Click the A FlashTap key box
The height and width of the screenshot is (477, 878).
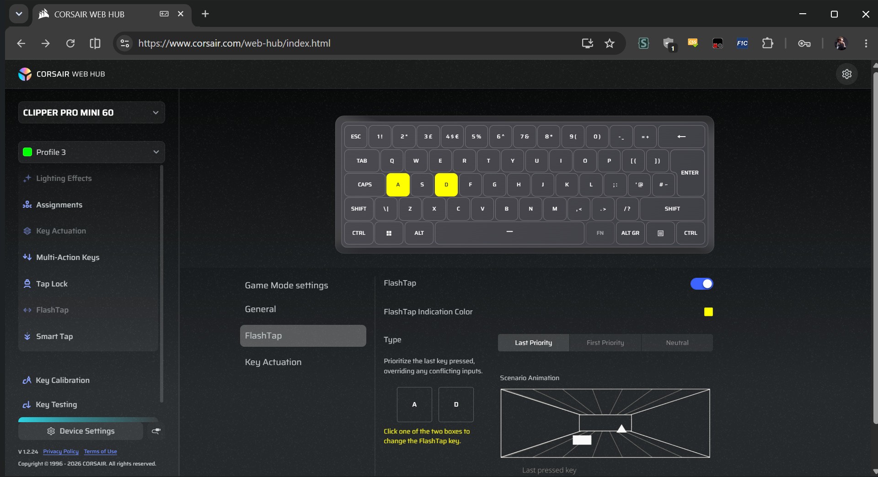(414, 404)
